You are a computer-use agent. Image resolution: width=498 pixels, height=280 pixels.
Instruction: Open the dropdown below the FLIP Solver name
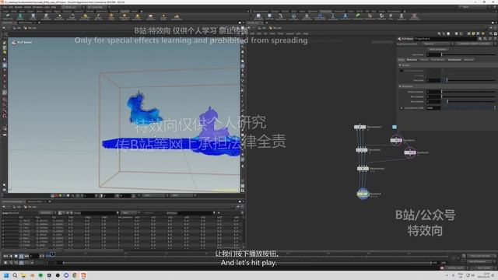(x=439, y=44)
